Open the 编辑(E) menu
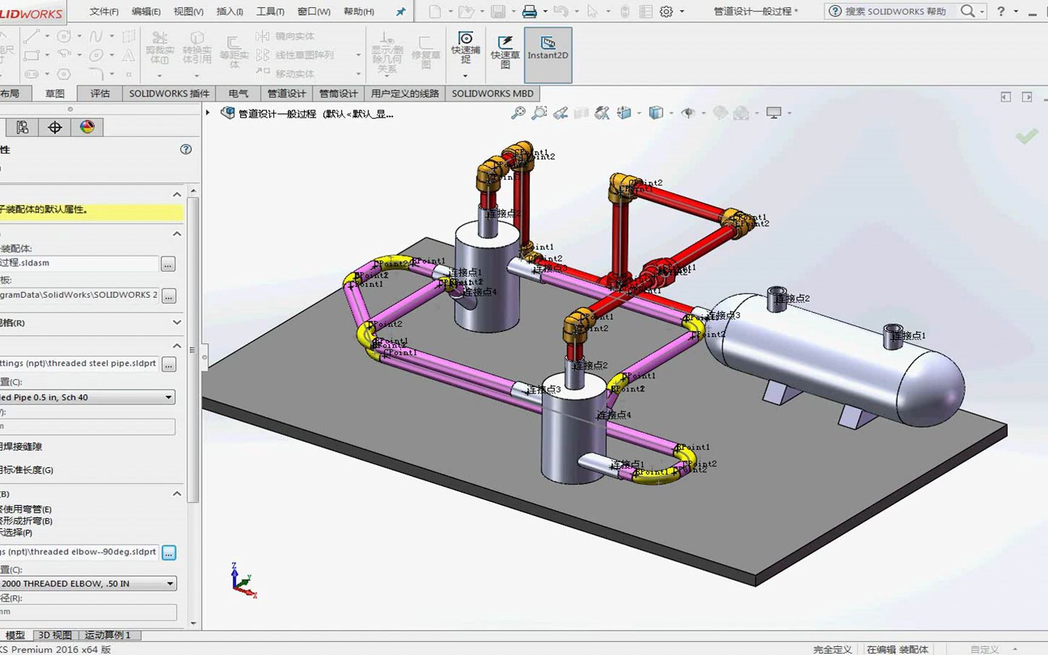This screenshot has height=655, width=1048. coord(146,12)
